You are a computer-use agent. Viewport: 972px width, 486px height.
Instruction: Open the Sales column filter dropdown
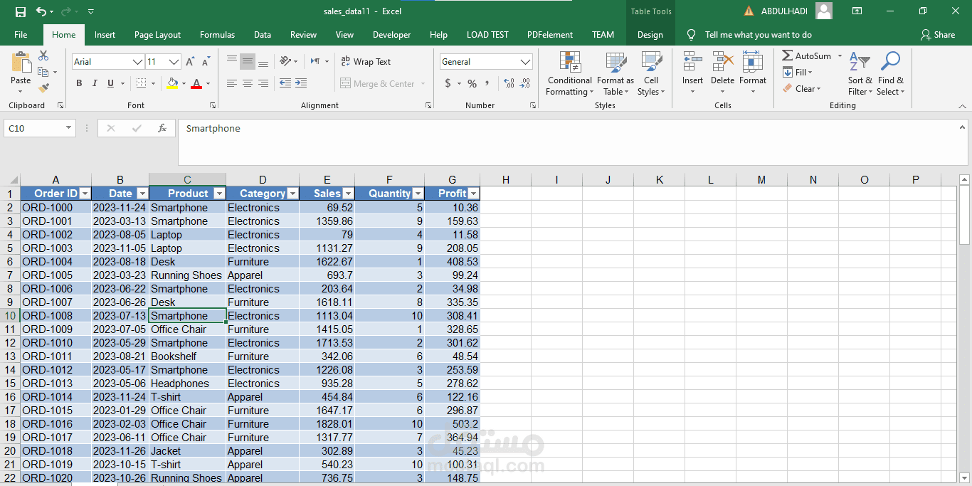coord(348,194)
